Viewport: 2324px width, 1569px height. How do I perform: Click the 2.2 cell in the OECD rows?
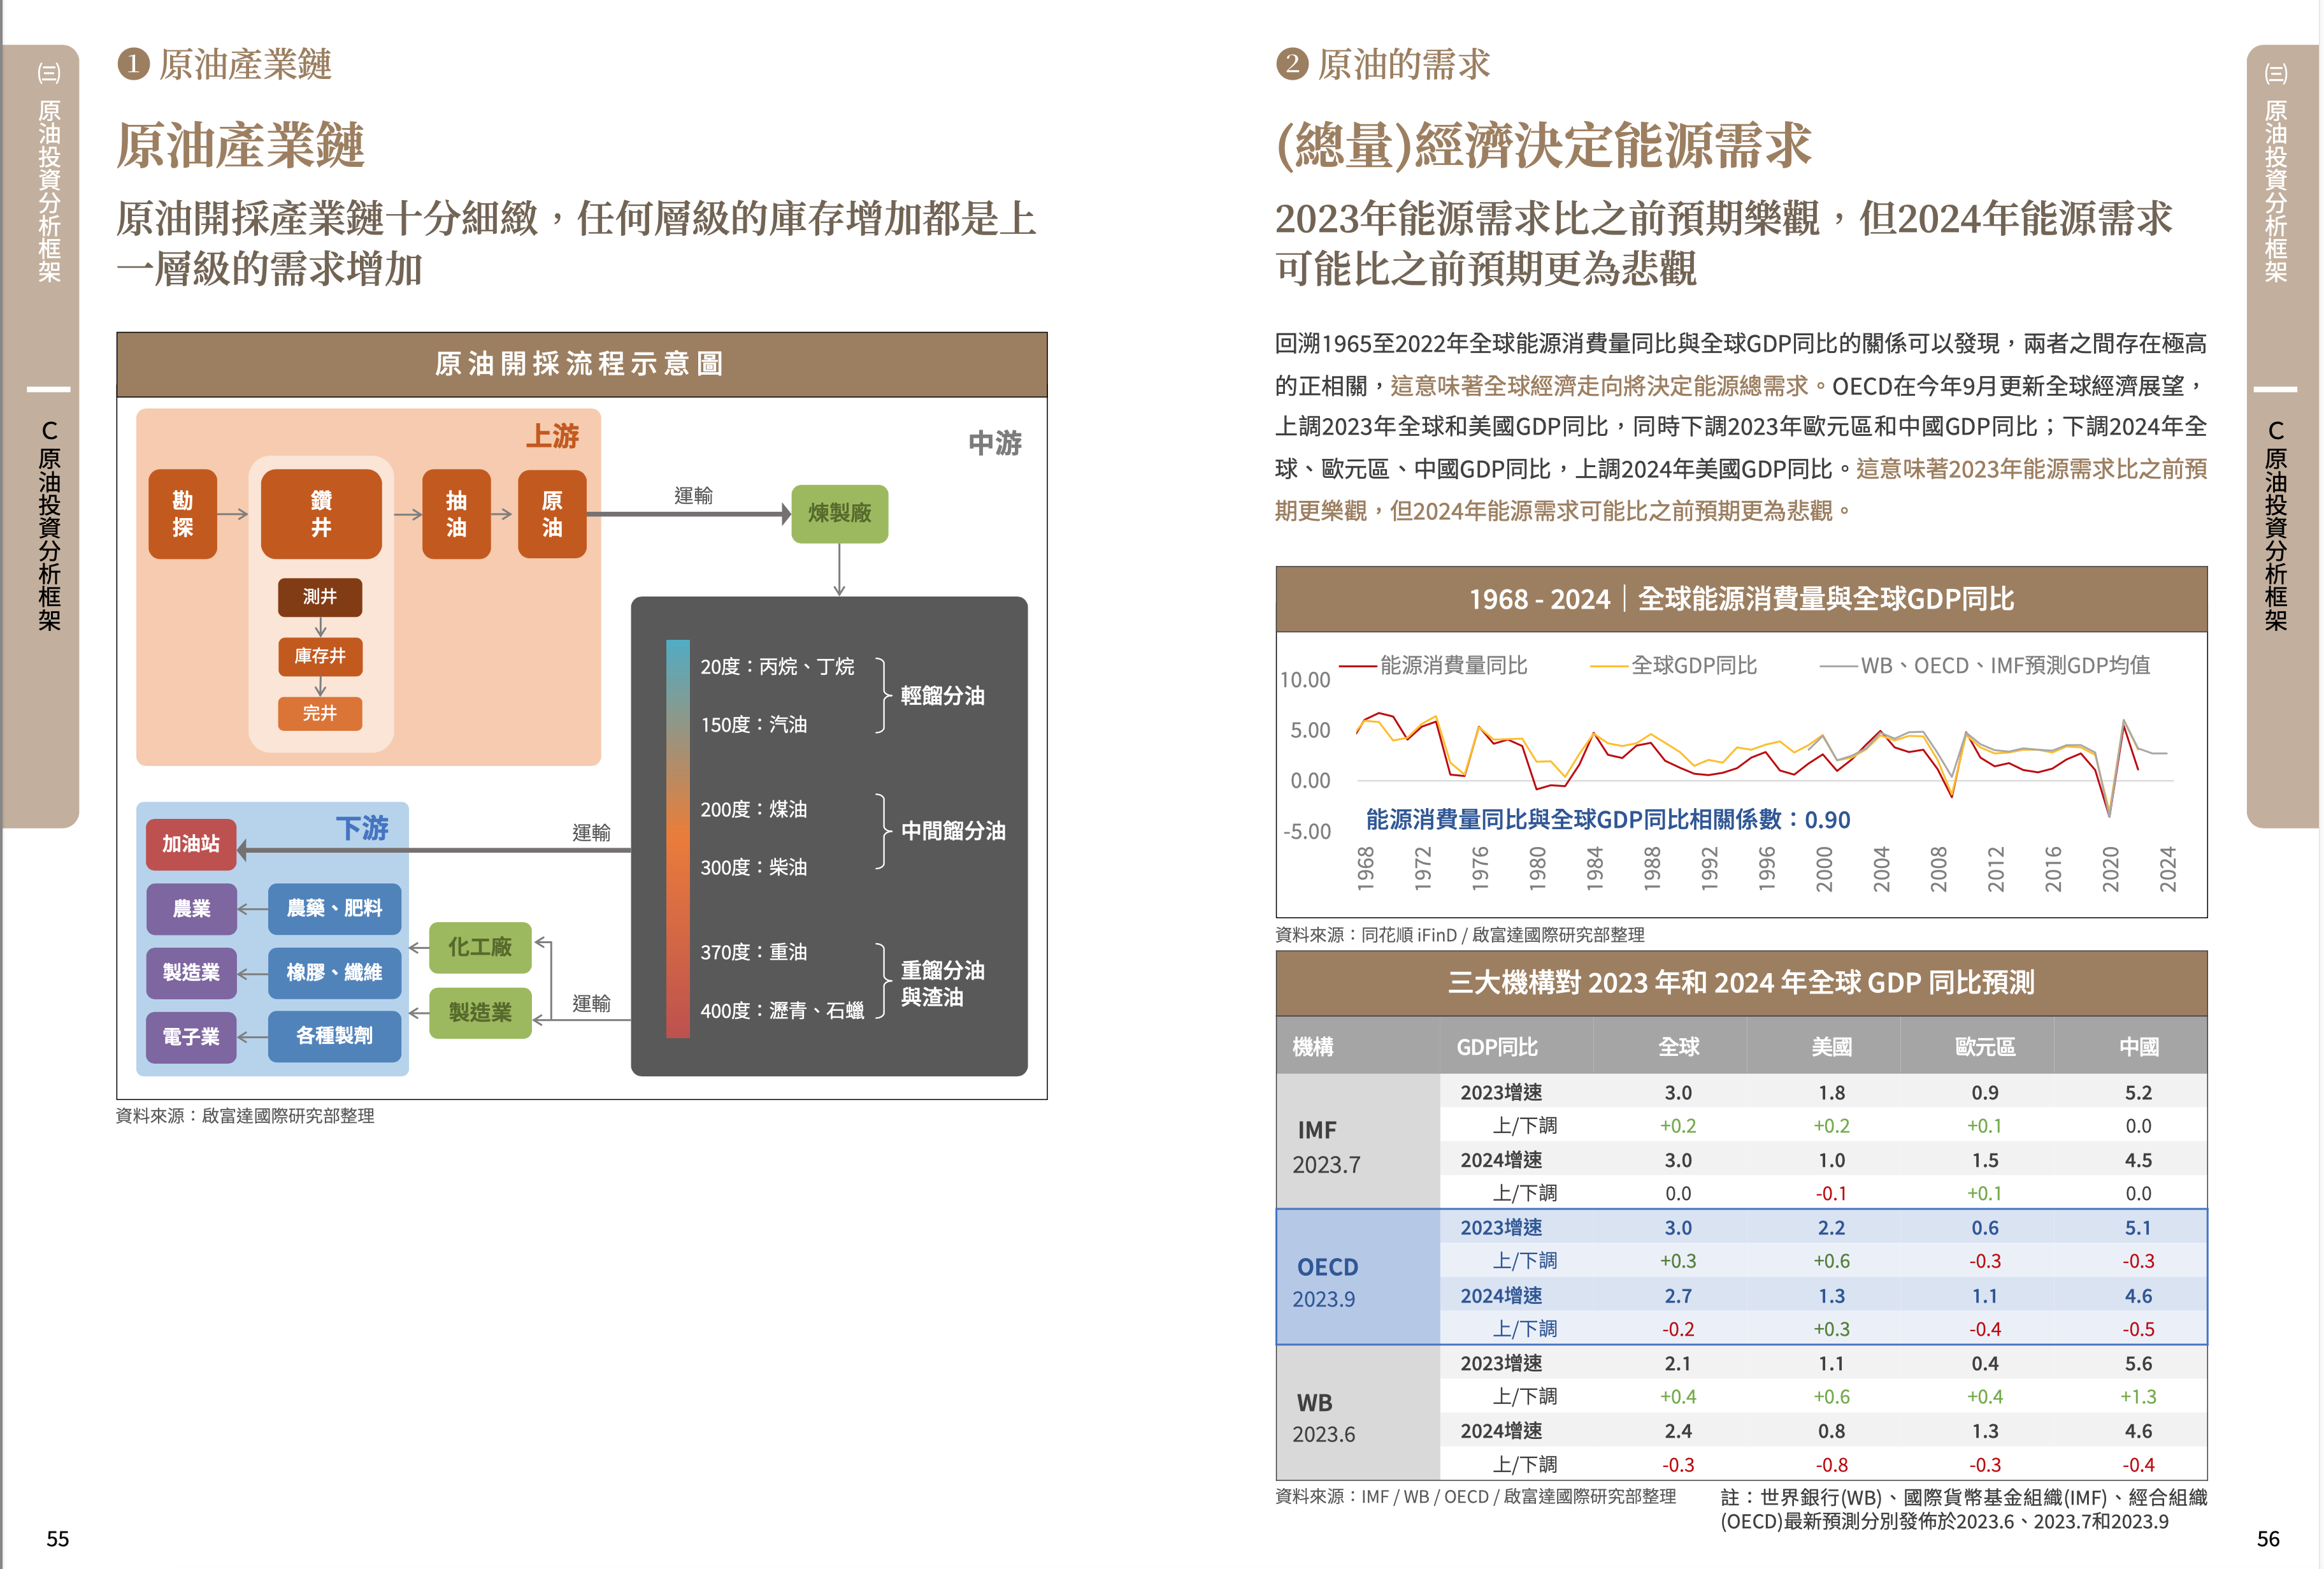(x=1831, y=1228)
